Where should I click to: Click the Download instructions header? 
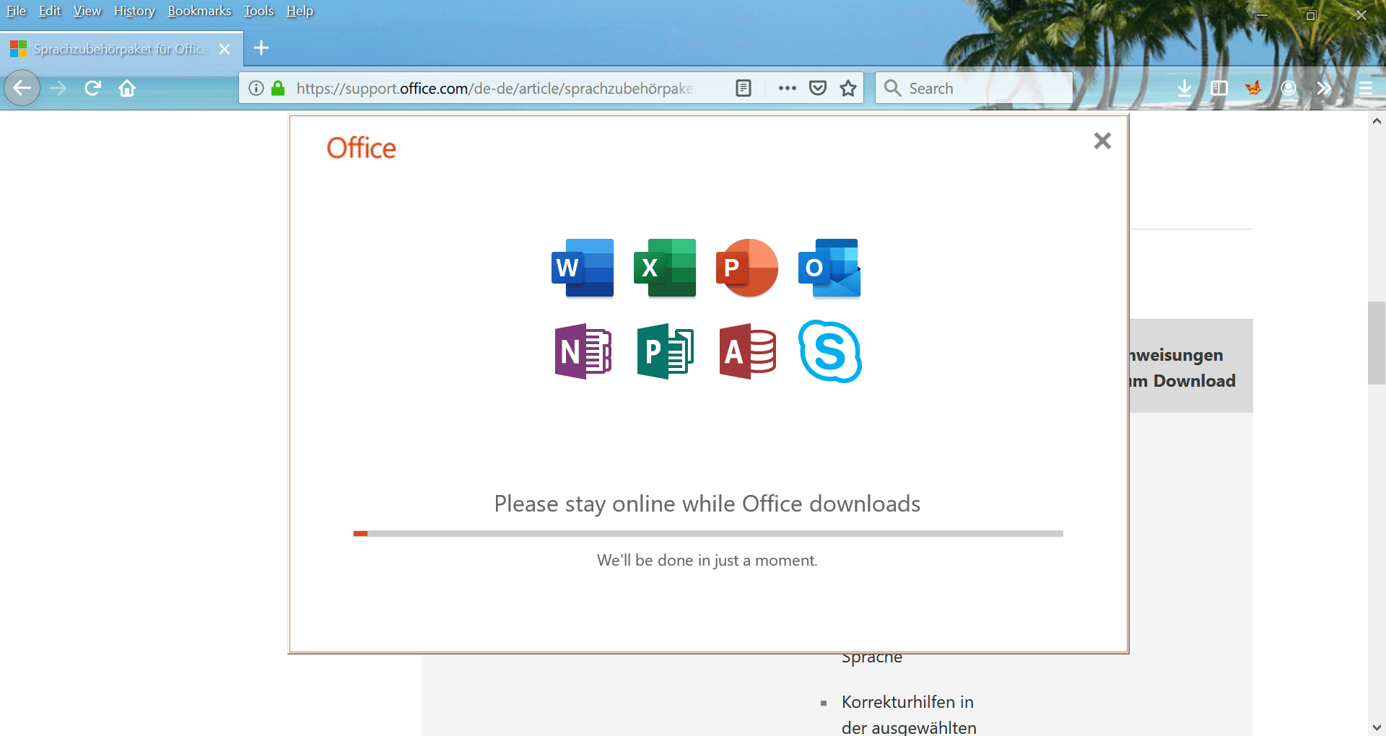[1191, 367]
